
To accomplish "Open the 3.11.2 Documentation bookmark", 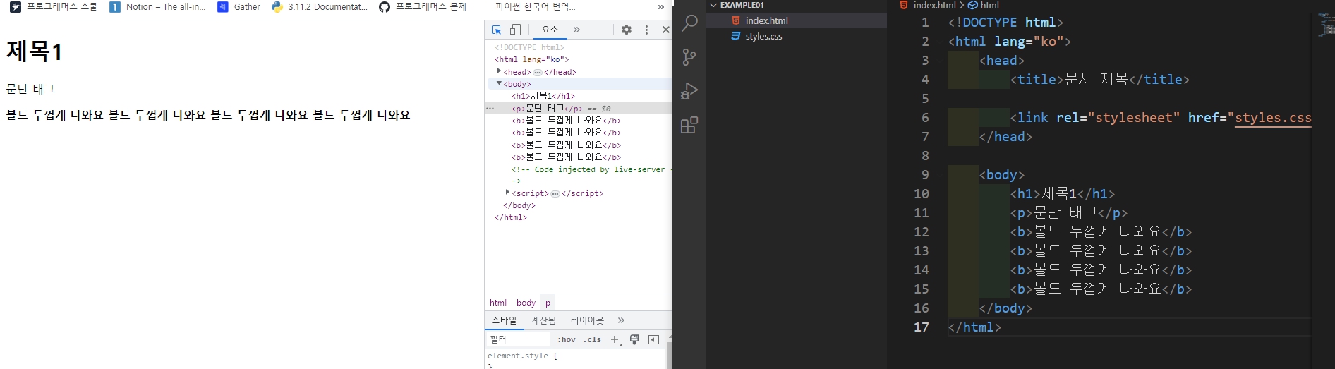I will [x=320, y=7].
